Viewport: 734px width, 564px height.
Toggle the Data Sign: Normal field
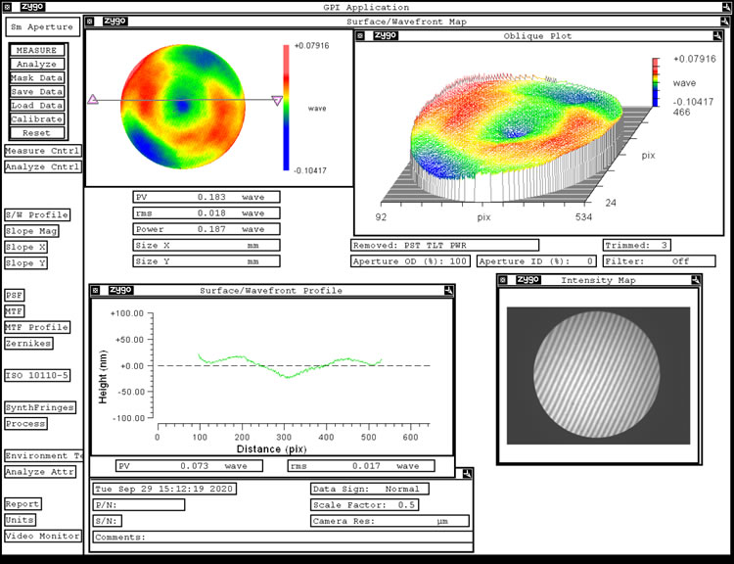(x=368, y=489)
